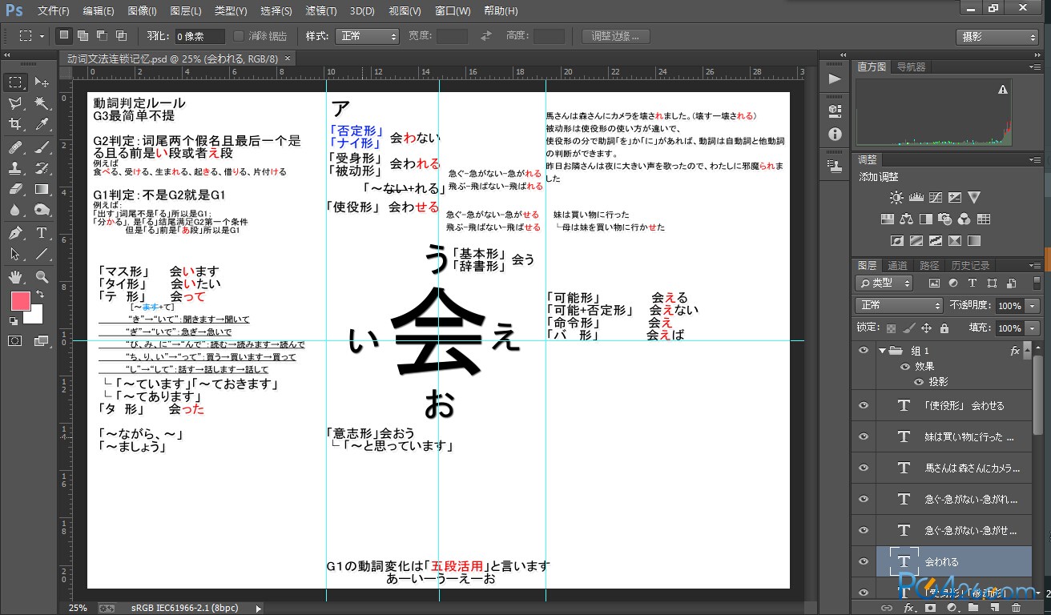Add a Photo Filter adjustment
This screenshot has height=615, width=1051.
945,219
